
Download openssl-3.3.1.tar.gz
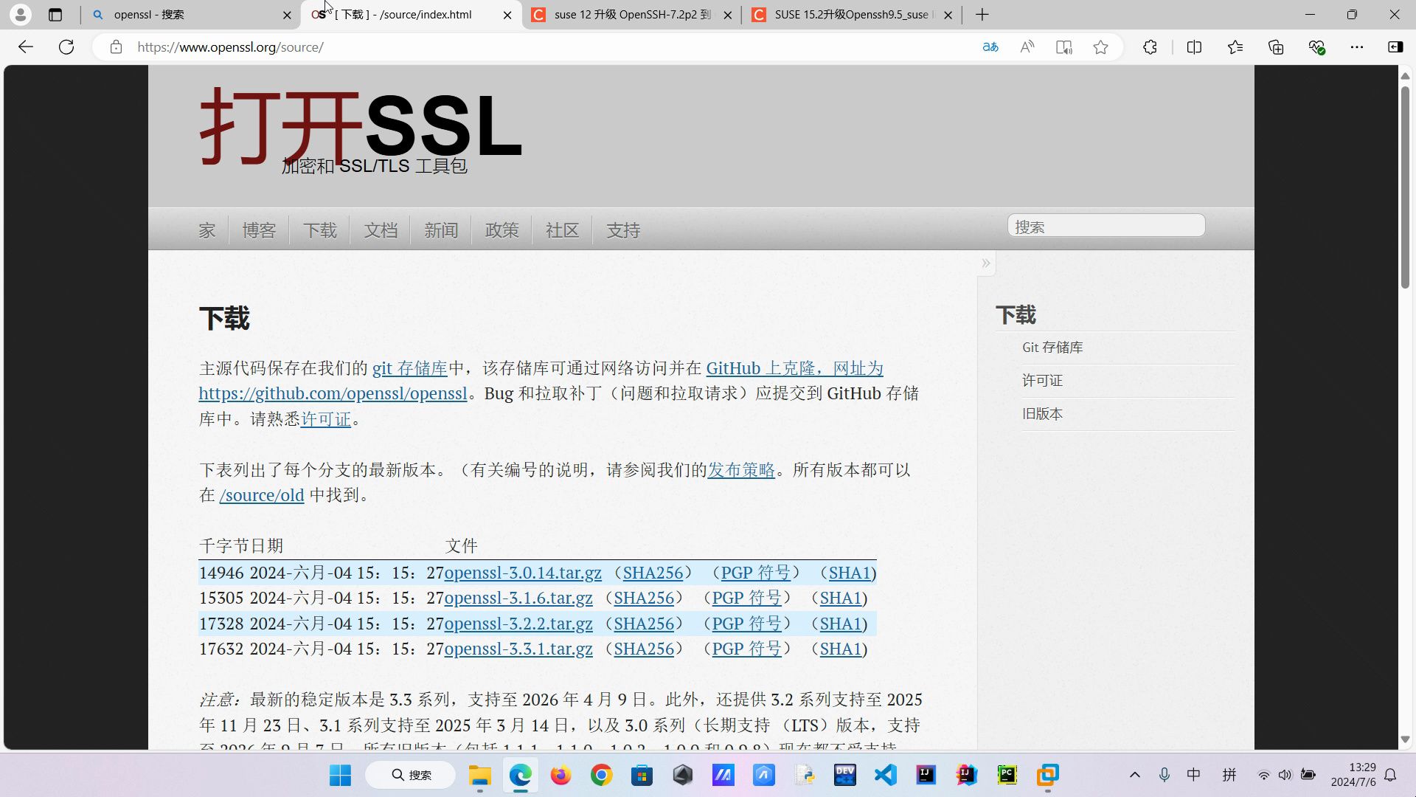point(518,649)
